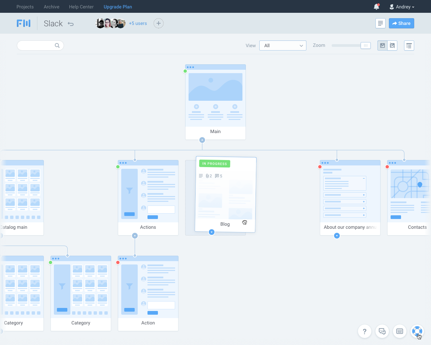Click green status dot on middle Category
The image size is (431, 345).
51,262
